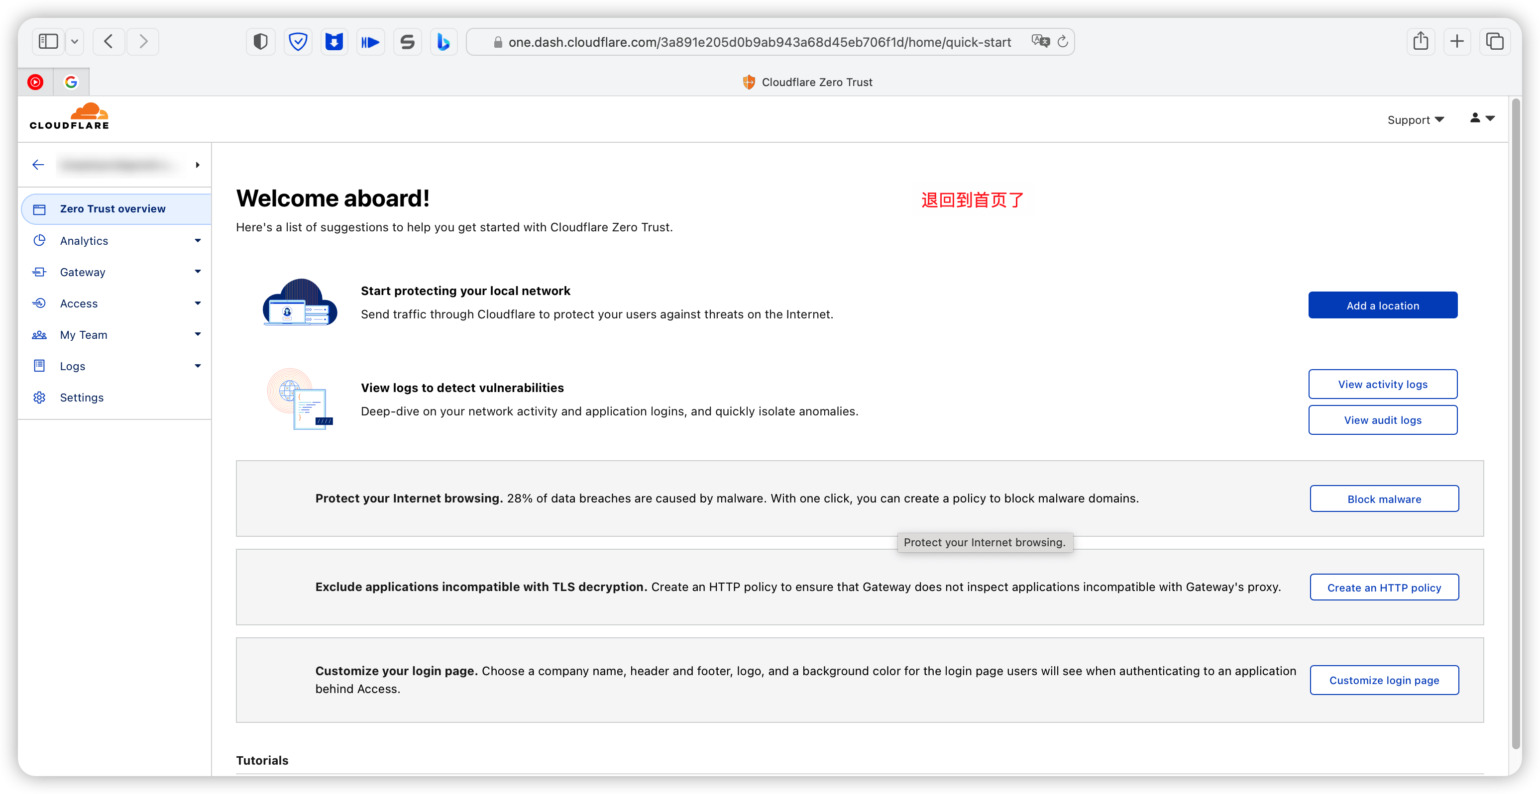This screenshot has height=794, width=1540.
Task: Open the user account dropdown
Action: [1482, 118]
